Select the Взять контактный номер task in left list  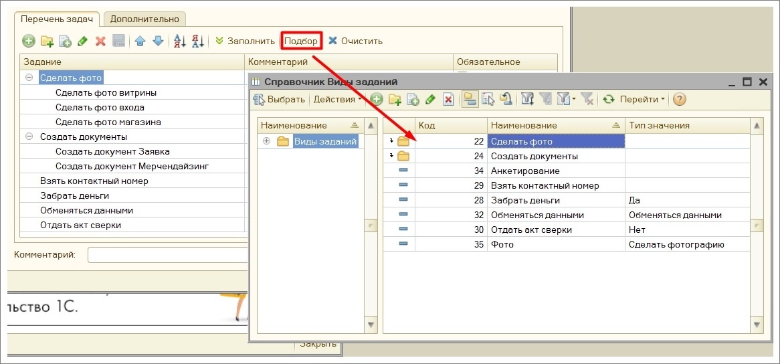[94, 181]
